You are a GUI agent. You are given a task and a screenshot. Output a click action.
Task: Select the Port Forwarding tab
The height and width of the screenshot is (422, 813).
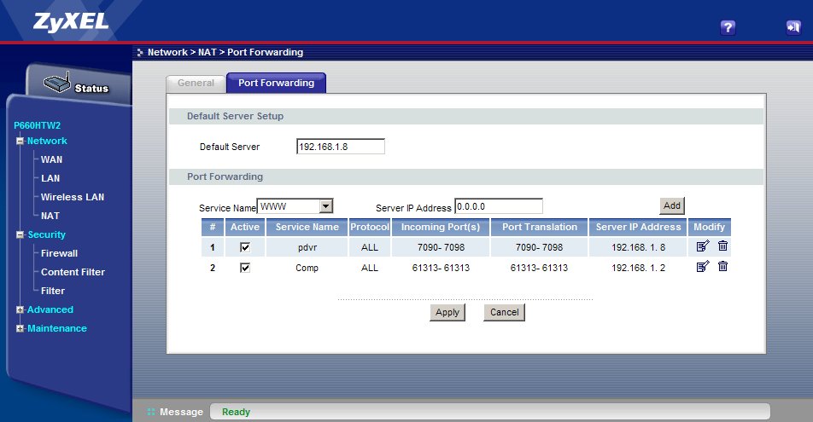click(276, 84)
